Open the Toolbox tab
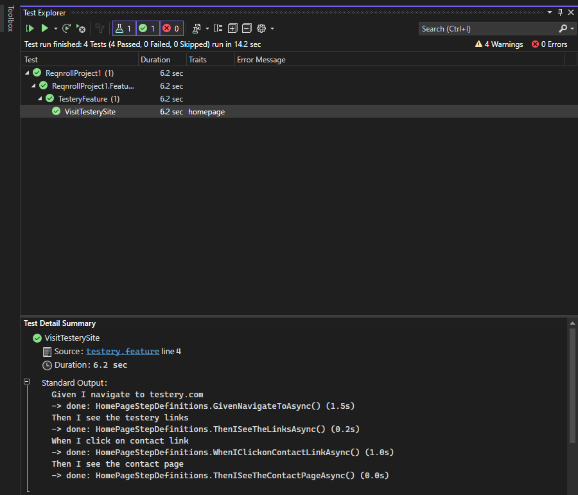578x495 pixels. [9, 21]
